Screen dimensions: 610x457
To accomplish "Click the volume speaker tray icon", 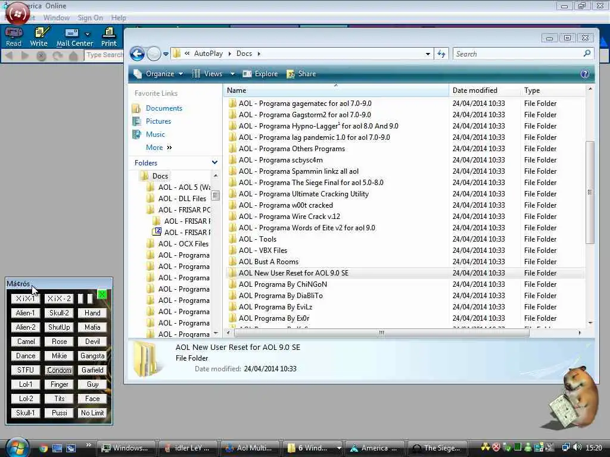I will point(577,447).
